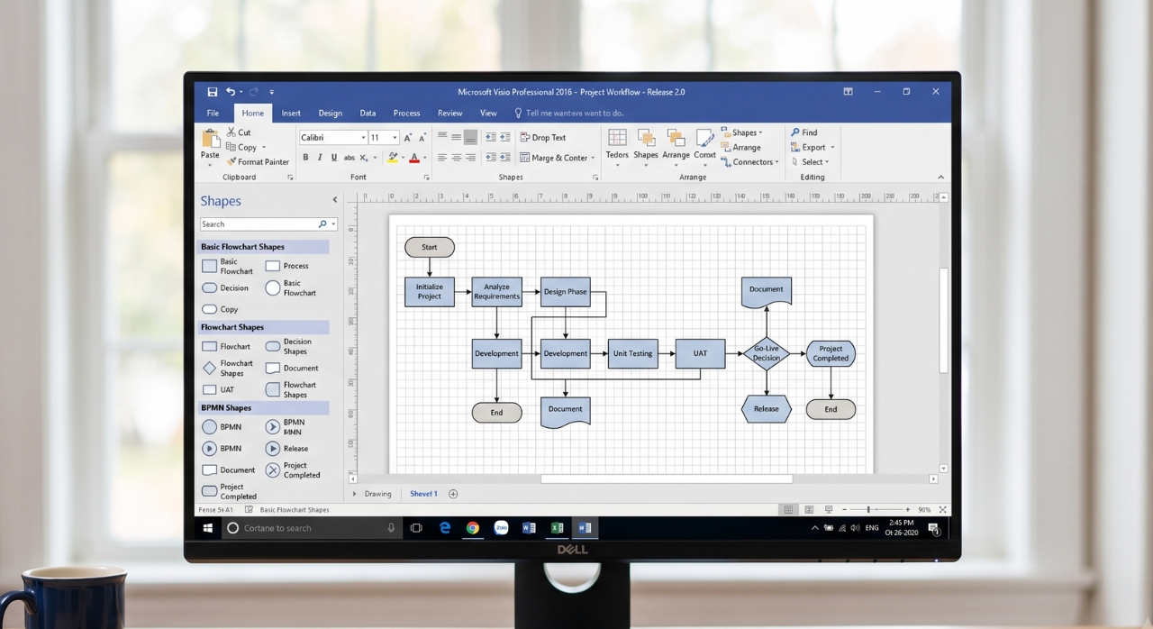Click the Undo arrow icon
The height and width of the screenshot is (629, 1153).
[231, 92]
